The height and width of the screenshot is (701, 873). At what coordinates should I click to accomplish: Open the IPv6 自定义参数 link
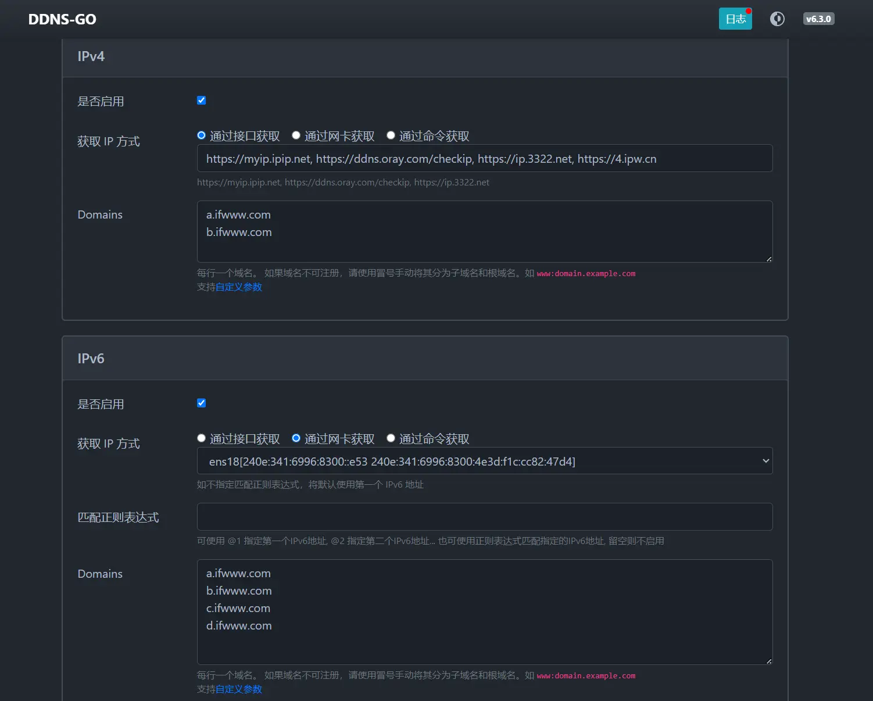[239, 689]
